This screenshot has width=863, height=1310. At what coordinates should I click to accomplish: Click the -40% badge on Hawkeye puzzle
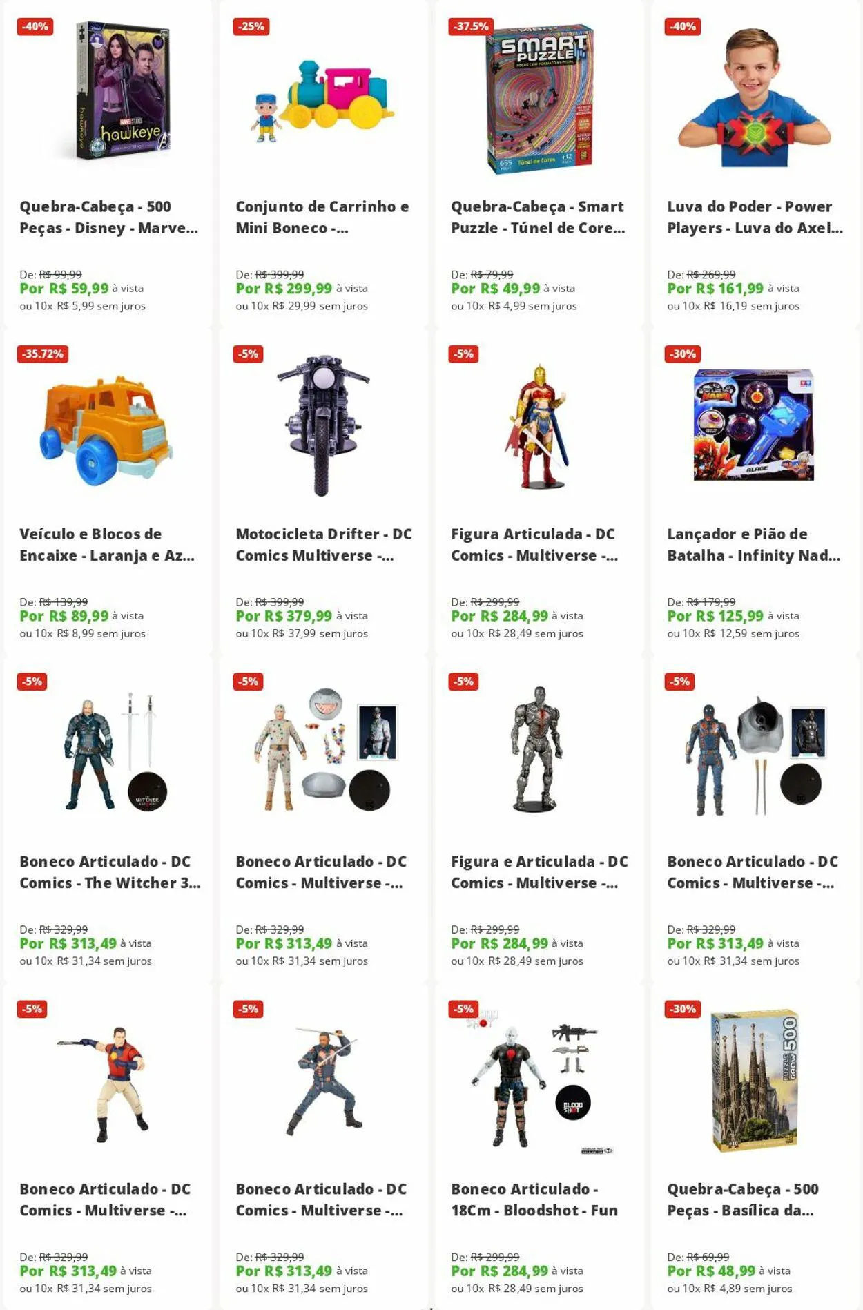[x=35, y=27]
